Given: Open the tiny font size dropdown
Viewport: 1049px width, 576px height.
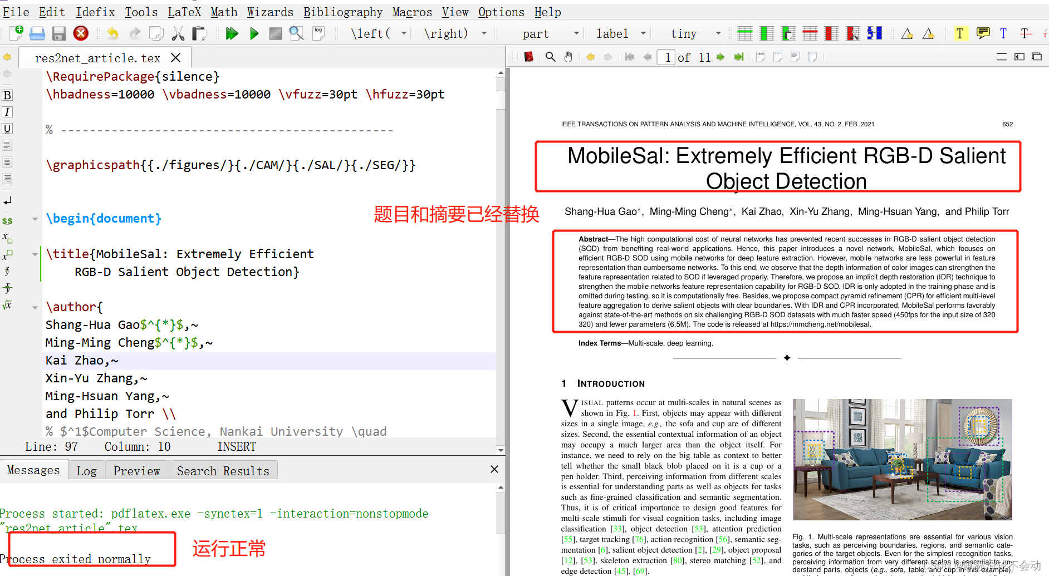Looking at the screenshot, I should (718, 33).
